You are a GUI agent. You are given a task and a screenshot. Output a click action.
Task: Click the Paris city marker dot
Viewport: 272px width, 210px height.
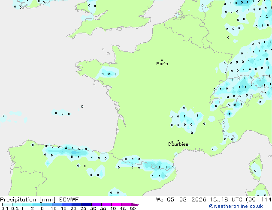(162, 60)
